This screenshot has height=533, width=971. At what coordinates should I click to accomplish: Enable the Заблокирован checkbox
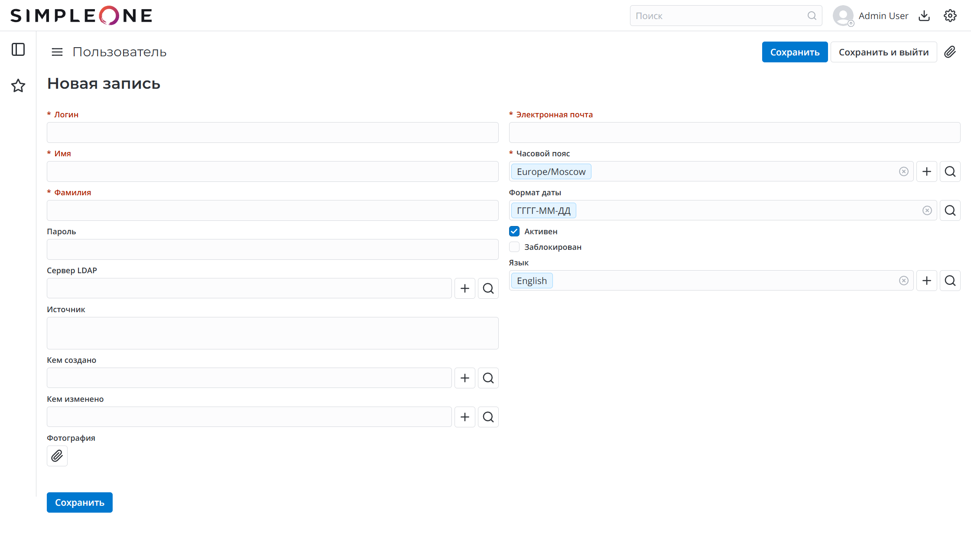[x=514, y=247]
